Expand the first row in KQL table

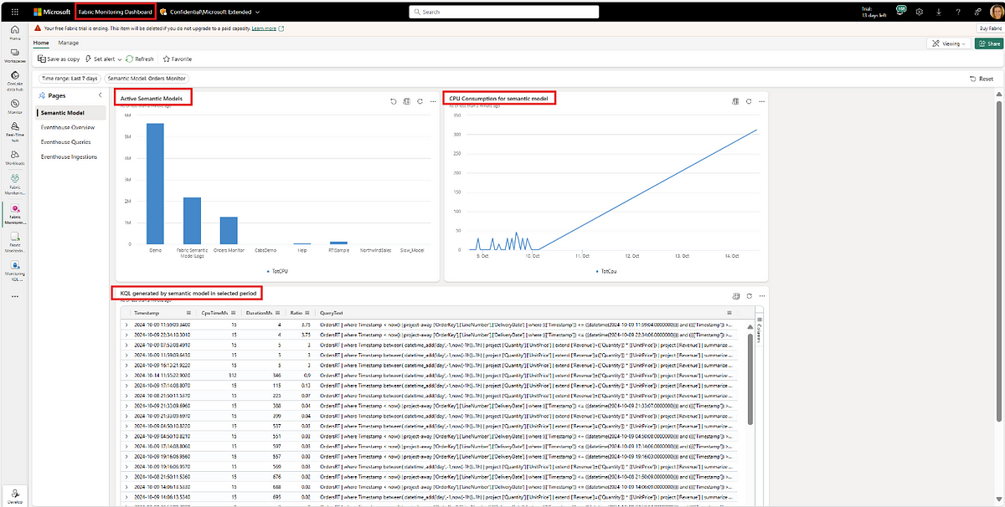126,324
